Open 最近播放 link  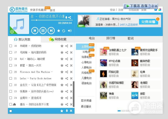point(86,107)
